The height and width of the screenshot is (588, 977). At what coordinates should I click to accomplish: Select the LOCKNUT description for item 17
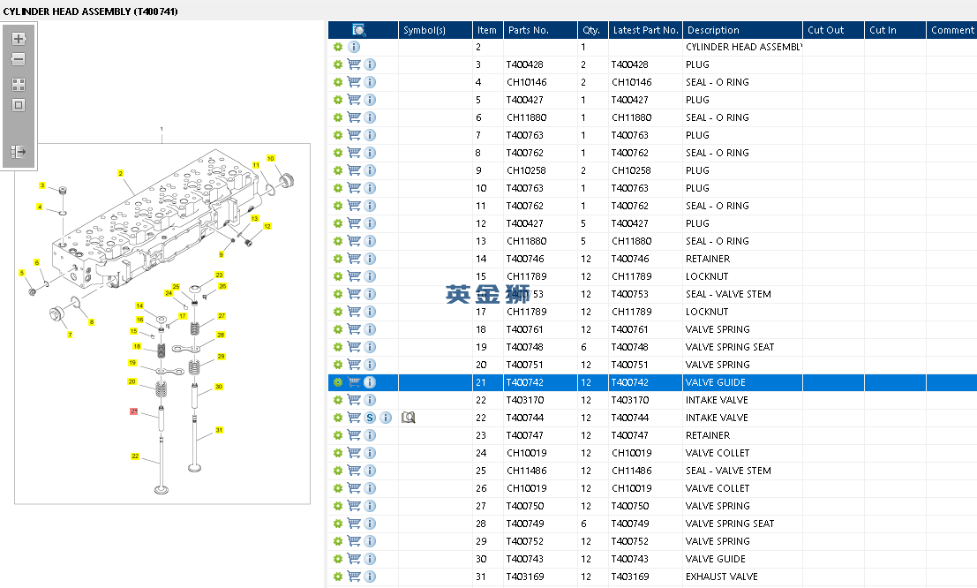pos(707,312)
